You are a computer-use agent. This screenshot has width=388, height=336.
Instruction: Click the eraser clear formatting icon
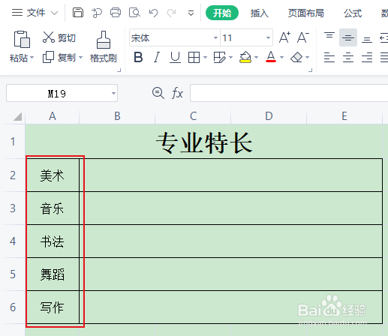[296, 57]
